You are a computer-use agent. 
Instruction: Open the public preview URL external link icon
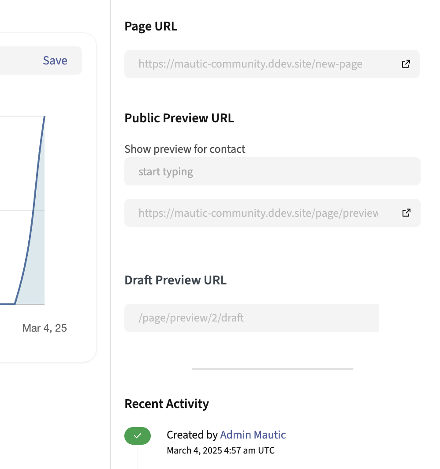[x=406, y=213]
